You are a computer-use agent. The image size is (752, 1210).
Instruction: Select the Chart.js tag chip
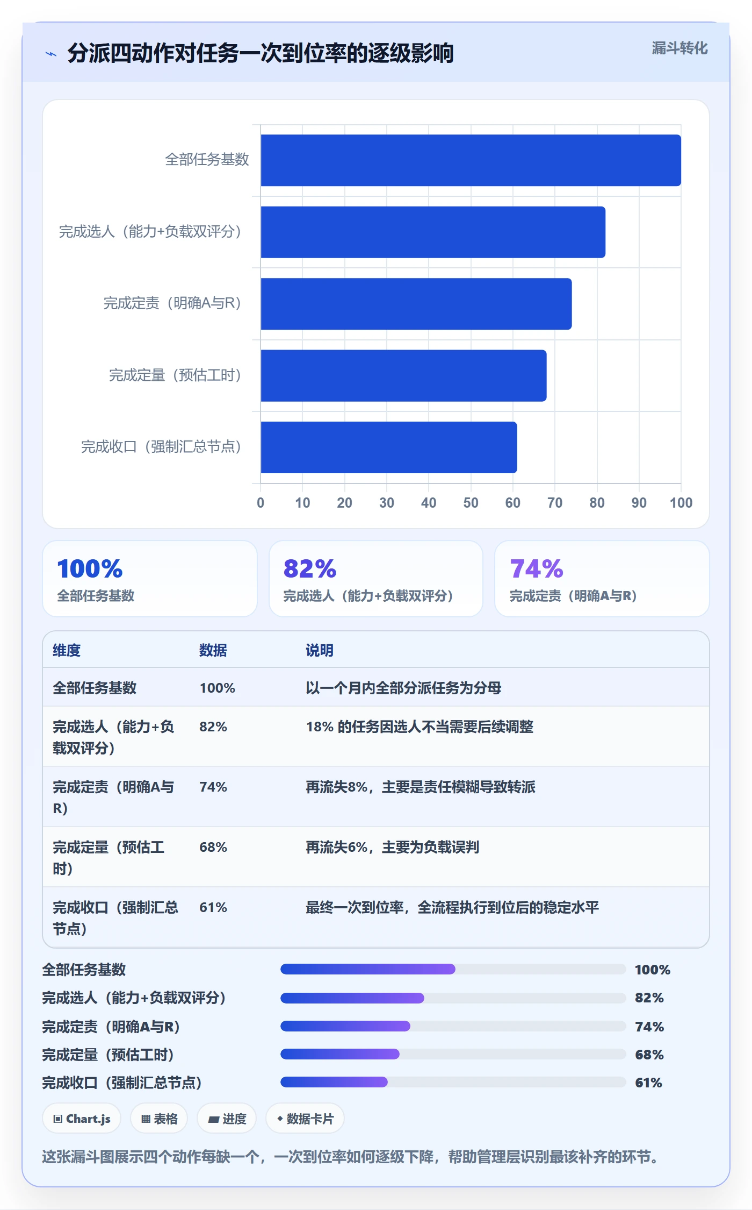82,1119
